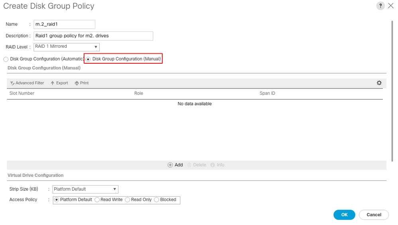Confirm with the OK button

[344, 215]
